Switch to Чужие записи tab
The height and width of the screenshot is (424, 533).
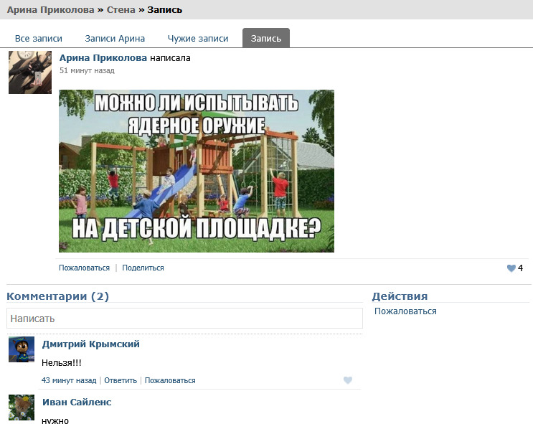click(198, 39)
